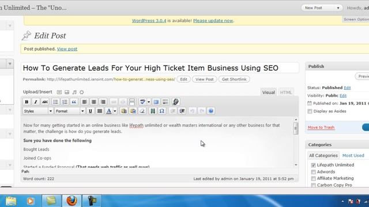Justify text alignment
The image size is (369, 207).
(x=100, y=111)
